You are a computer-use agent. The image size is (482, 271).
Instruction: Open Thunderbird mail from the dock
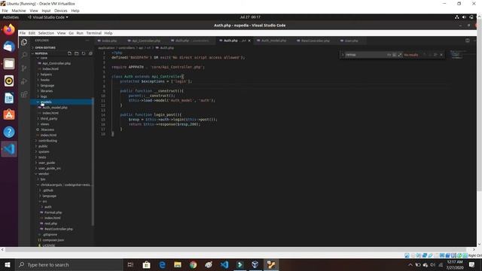pyautogui.click(x=9, y=47)
